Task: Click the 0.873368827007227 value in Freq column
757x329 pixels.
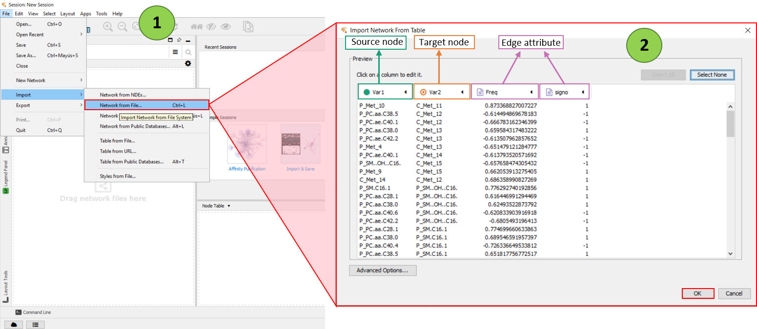Action: coord(511,105)
